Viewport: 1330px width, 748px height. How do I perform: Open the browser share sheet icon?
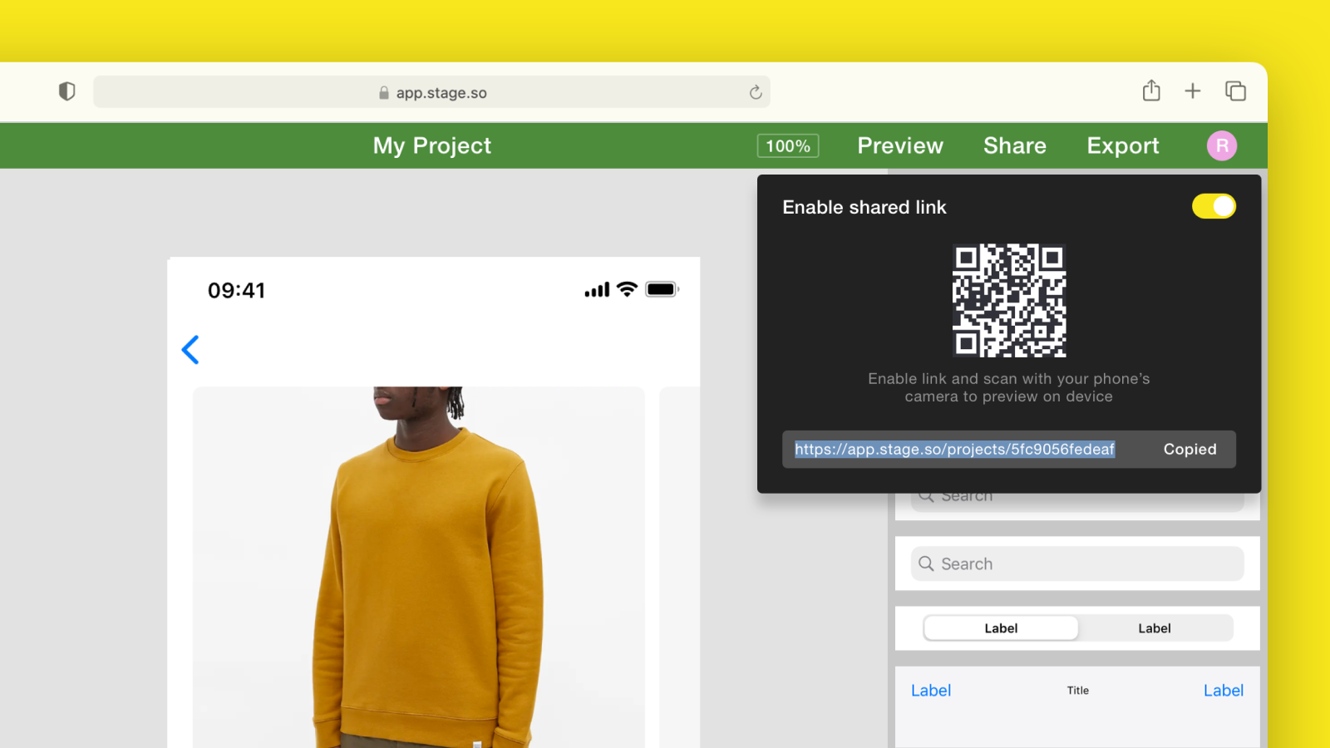[x=1151, y=91]
